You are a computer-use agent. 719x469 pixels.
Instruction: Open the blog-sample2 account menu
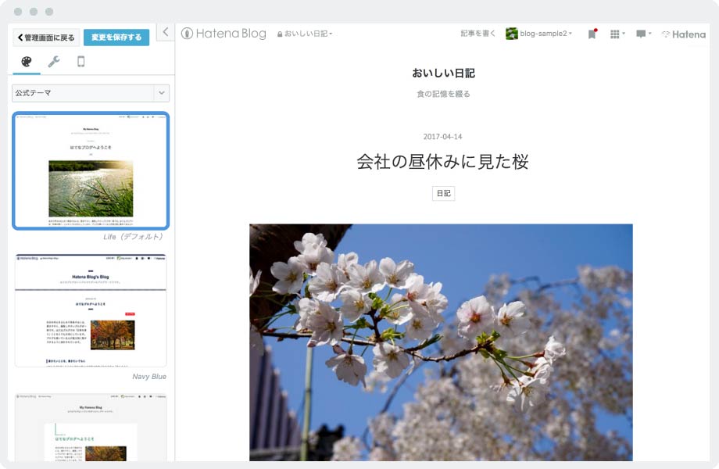pos(539,34)
